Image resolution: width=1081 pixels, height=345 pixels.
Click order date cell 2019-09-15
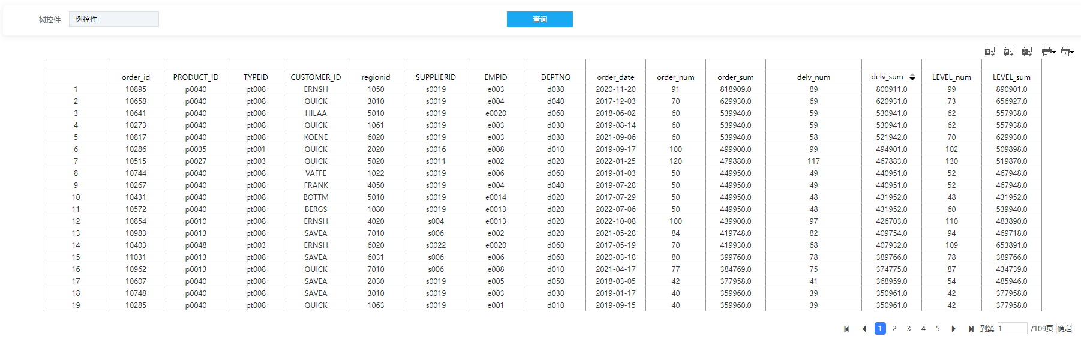(615, 305)
